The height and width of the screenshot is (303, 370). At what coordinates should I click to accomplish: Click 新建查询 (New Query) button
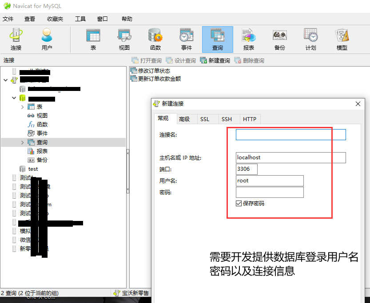click(215, 60)
